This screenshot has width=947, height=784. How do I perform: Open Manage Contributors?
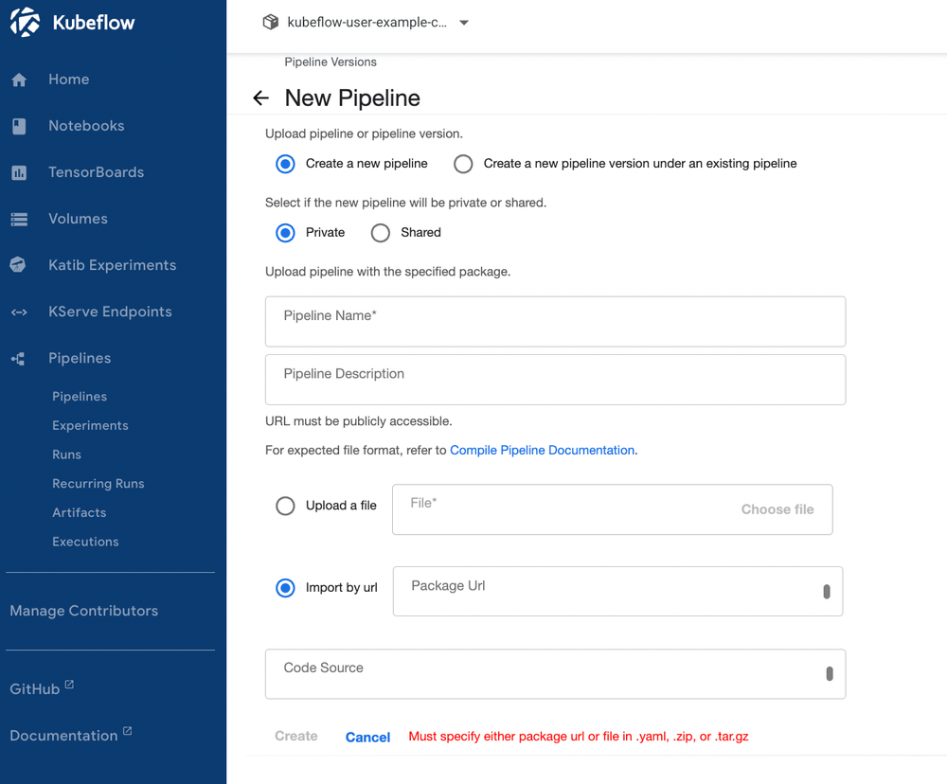pos(84,611)
